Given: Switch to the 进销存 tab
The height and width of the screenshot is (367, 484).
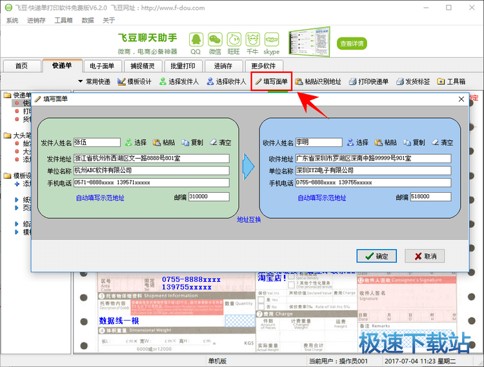Looking at the screenshot, I should tap(223, 66).
